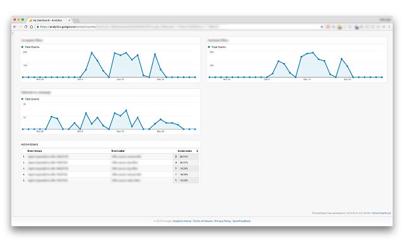Select table row numbered 5.
Image resolution: width=404 pixels, height=252 pixels.
110,180
